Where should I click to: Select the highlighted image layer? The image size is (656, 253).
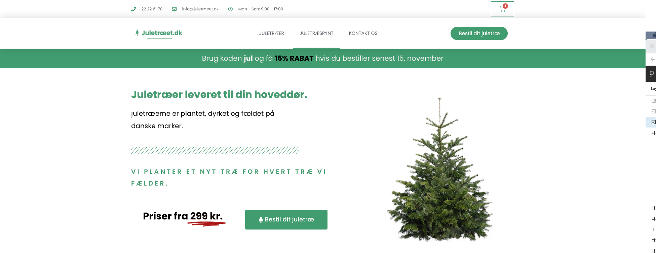[653, 122]
